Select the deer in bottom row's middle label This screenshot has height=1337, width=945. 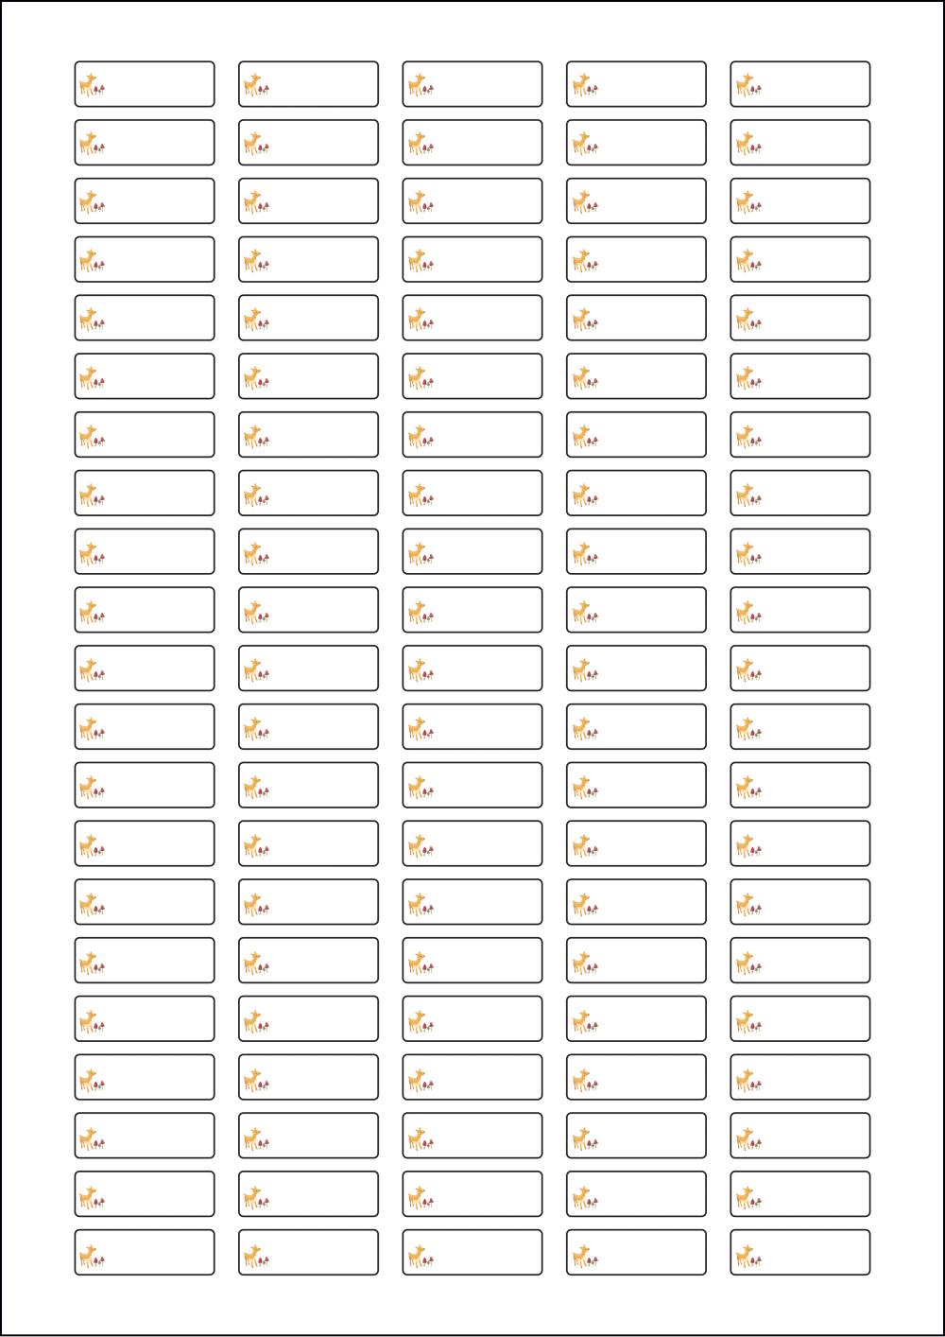click(x=416, y=1254)
